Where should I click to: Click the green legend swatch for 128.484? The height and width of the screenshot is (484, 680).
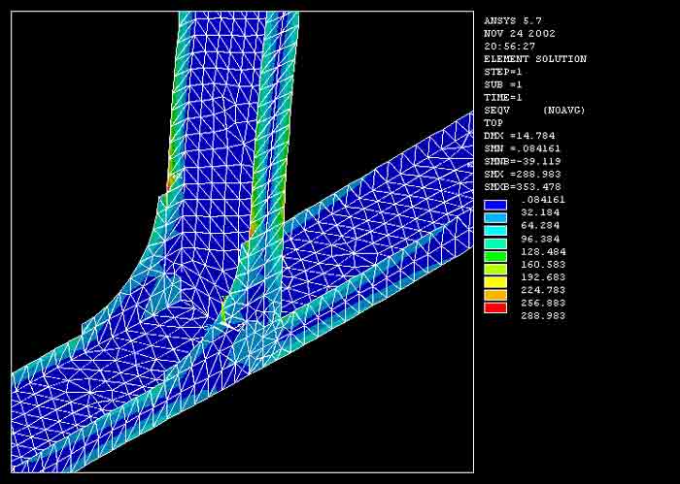tap(495, 256)
